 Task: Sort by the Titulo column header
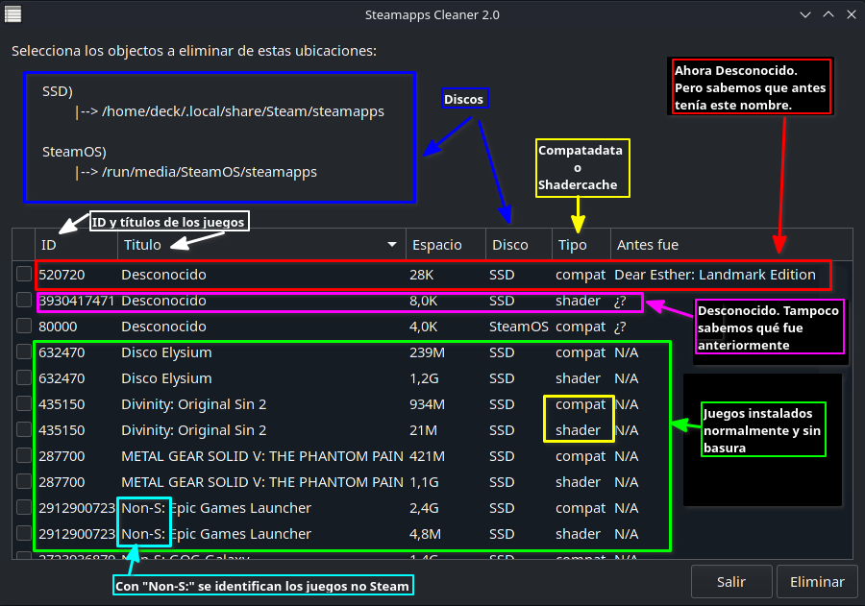click(x=261, y=244)
